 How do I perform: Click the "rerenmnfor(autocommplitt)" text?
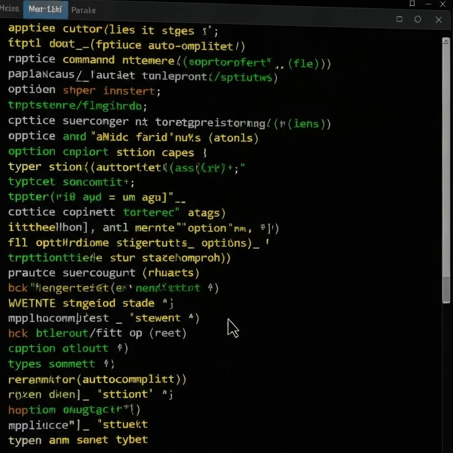point(95,379)
